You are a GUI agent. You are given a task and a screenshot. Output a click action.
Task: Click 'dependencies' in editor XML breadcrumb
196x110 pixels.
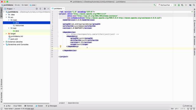click(x=73, y=103)
